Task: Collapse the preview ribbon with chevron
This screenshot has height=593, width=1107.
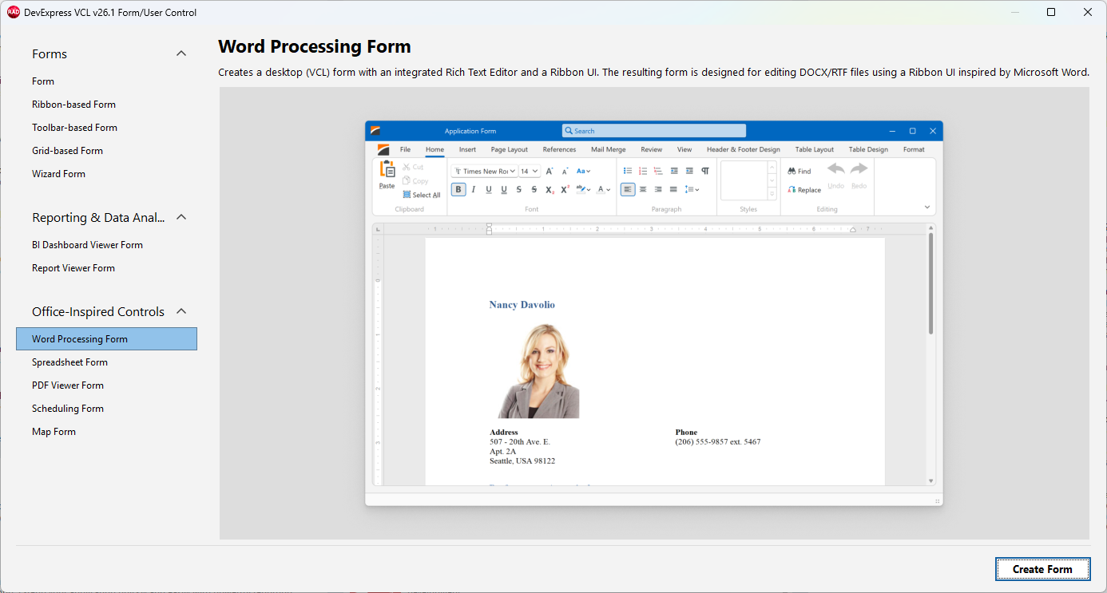Action: 927,208
